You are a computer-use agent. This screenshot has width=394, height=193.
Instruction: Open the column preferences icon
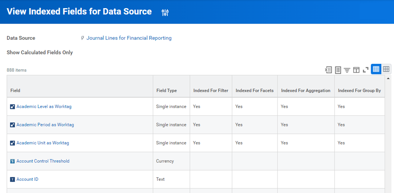tap(356, 70)
